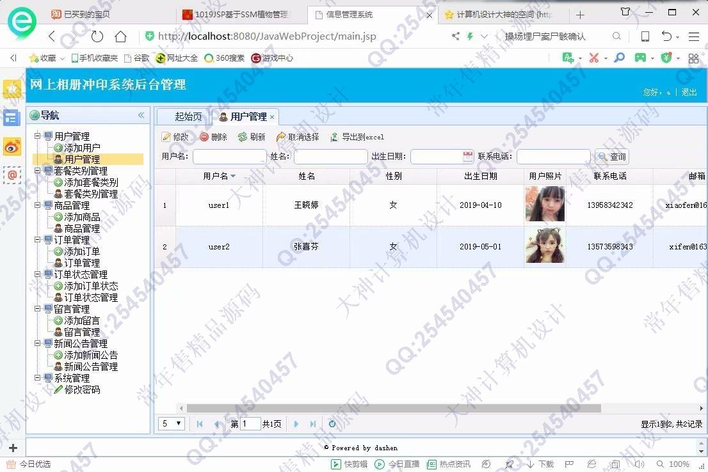This screenshot has height=472, width=708.
Task: Open 添加留言 in the tree
Action: (x=82, y=320)
